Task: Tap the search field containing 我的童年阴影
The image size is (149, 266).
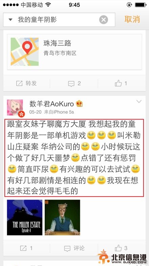Action: point(59,20)
